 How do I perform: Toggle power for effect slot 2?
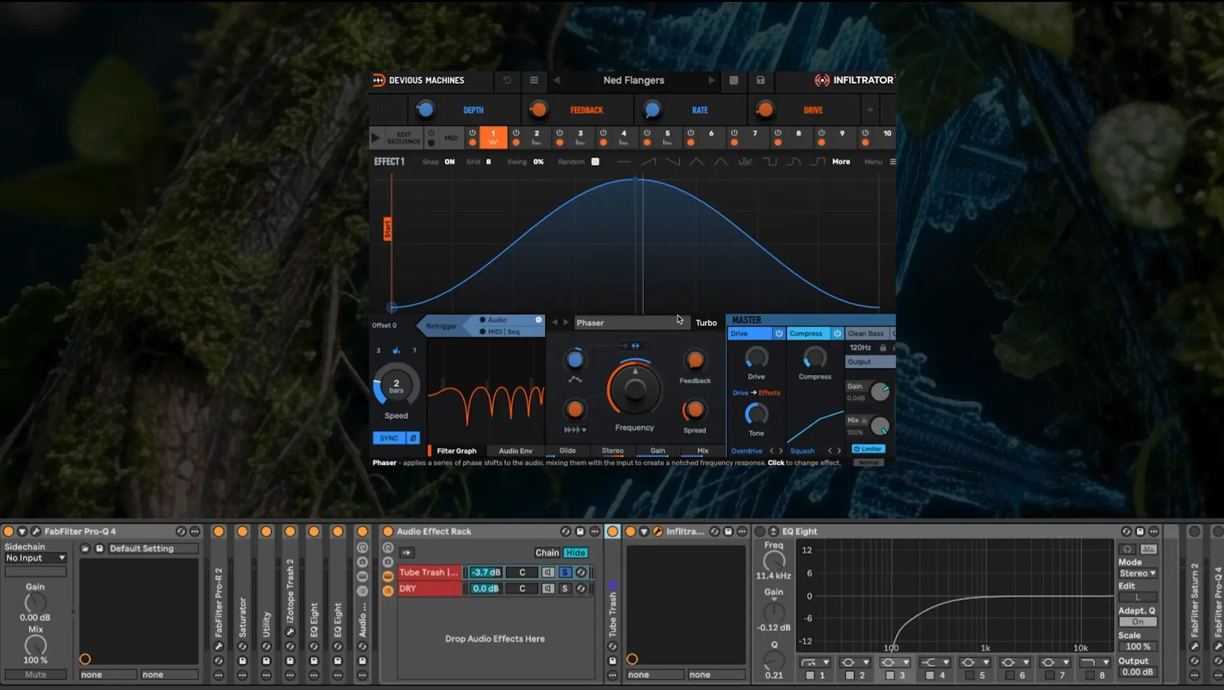(x=516, y=133)
